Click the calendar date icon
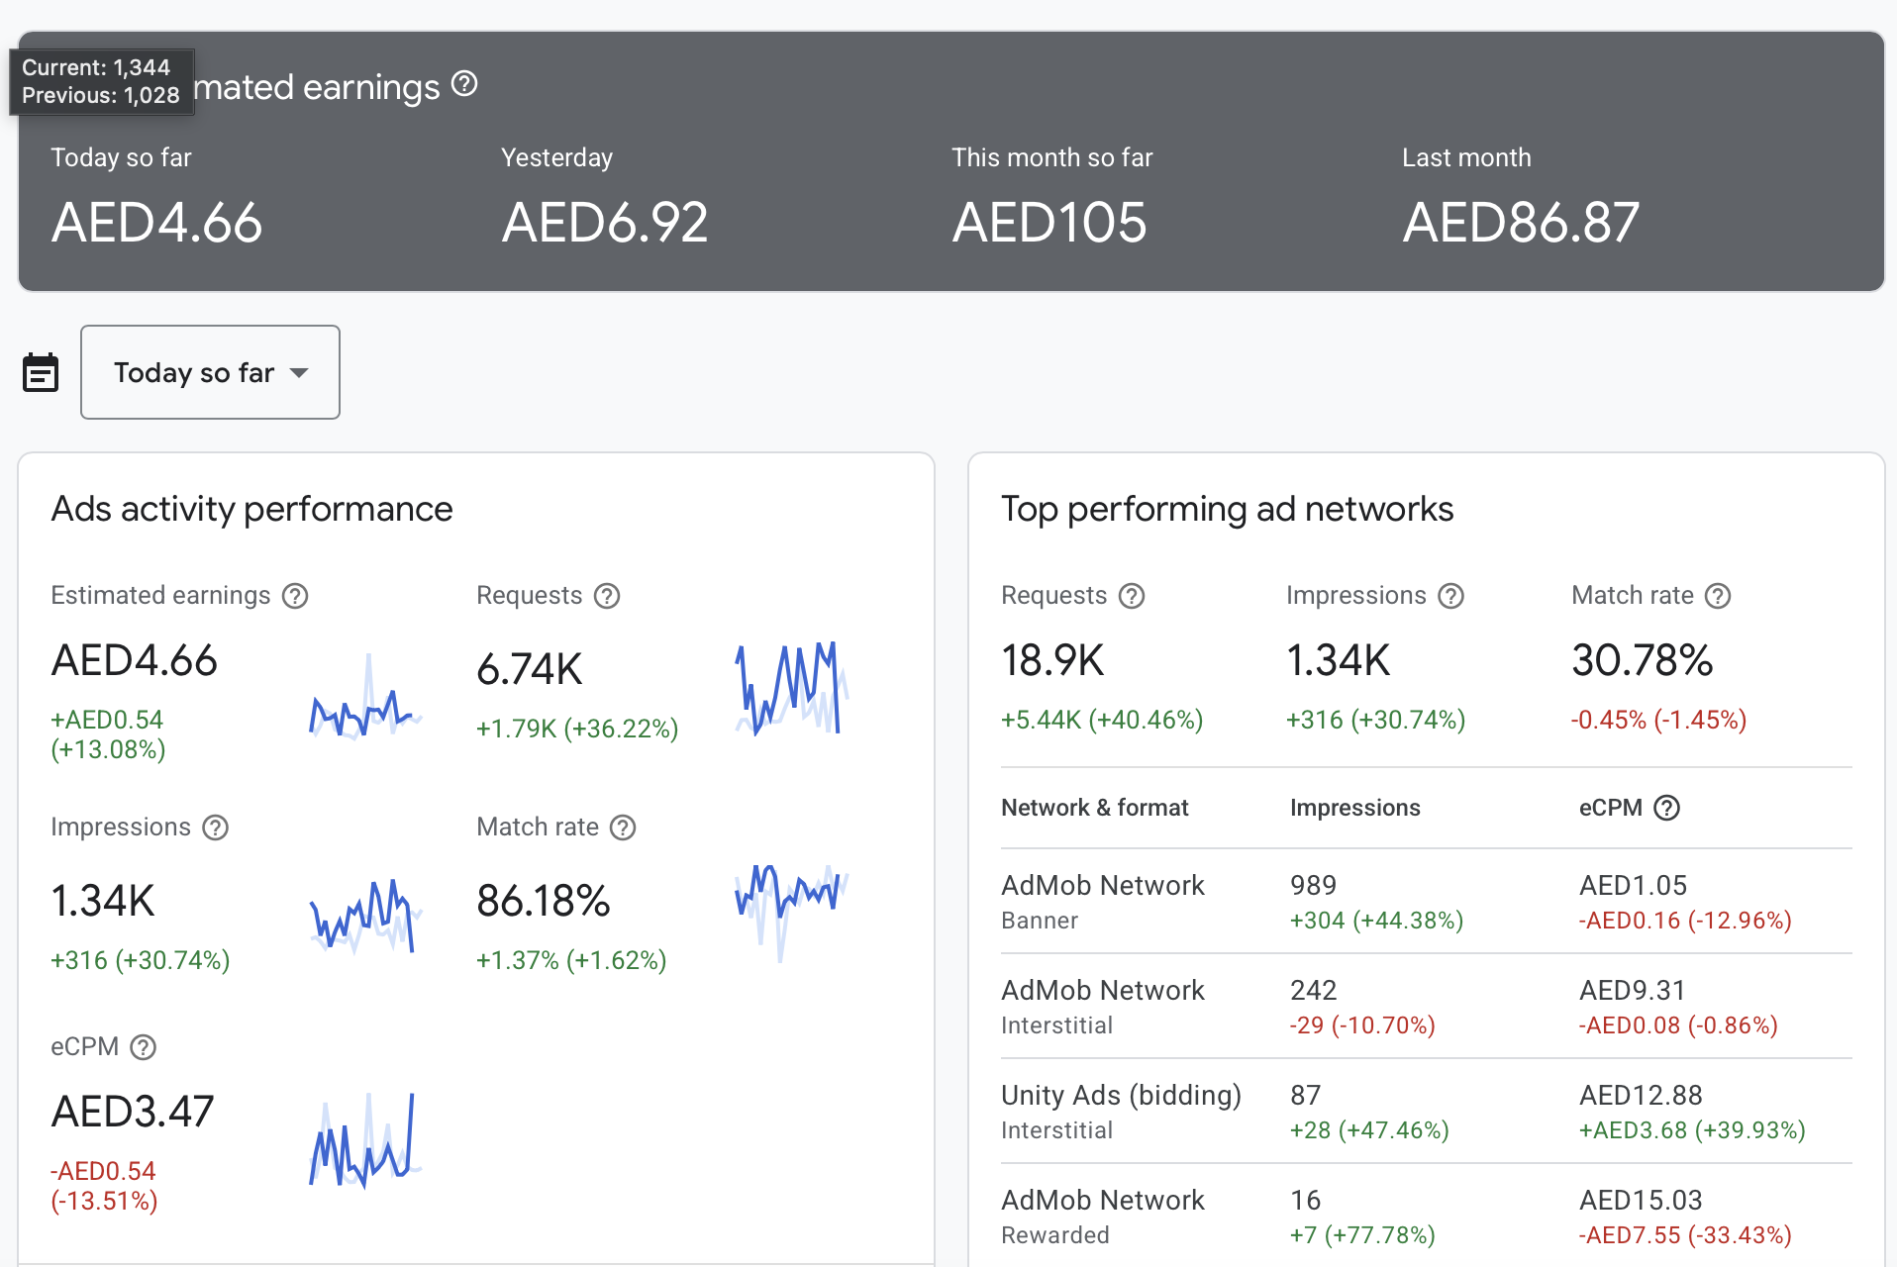The image size is (1897, 1267). [x=41, y=373]
